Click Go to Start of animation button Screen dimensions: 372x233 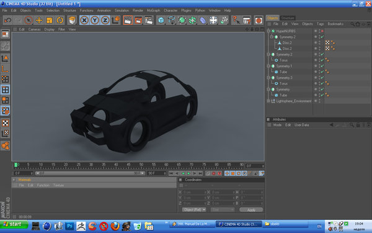(x=171, y=173)
